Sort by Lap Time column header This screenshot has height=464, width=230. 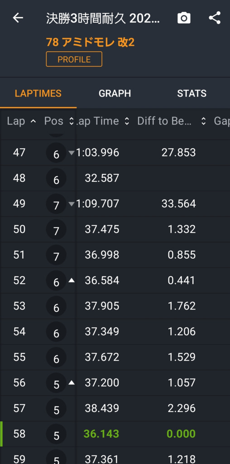pos(102,121)
